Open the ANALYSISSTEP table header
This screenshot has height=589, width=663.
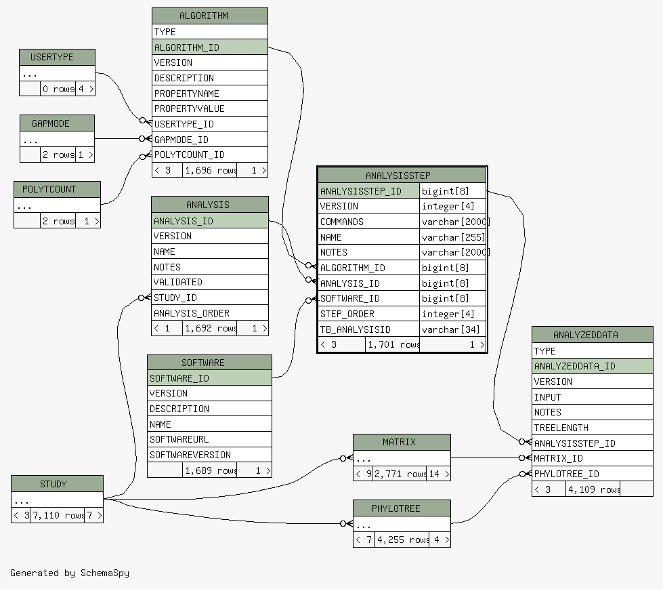(x=402, y=176)
